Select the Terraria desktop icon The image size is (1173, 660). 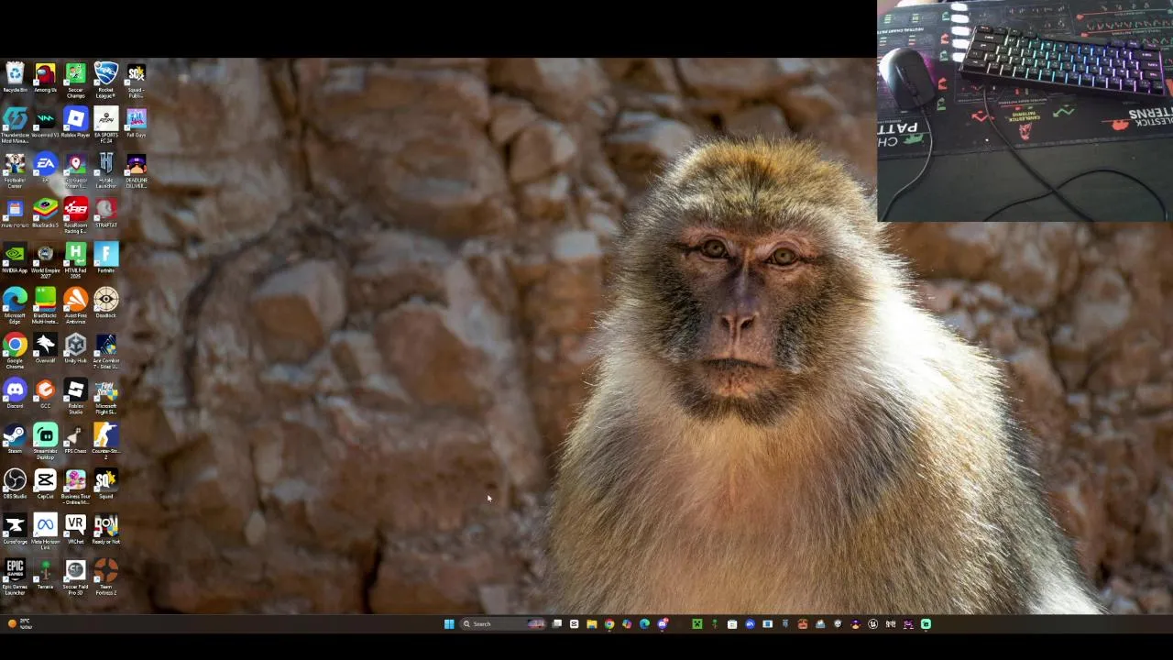(45, 572)
